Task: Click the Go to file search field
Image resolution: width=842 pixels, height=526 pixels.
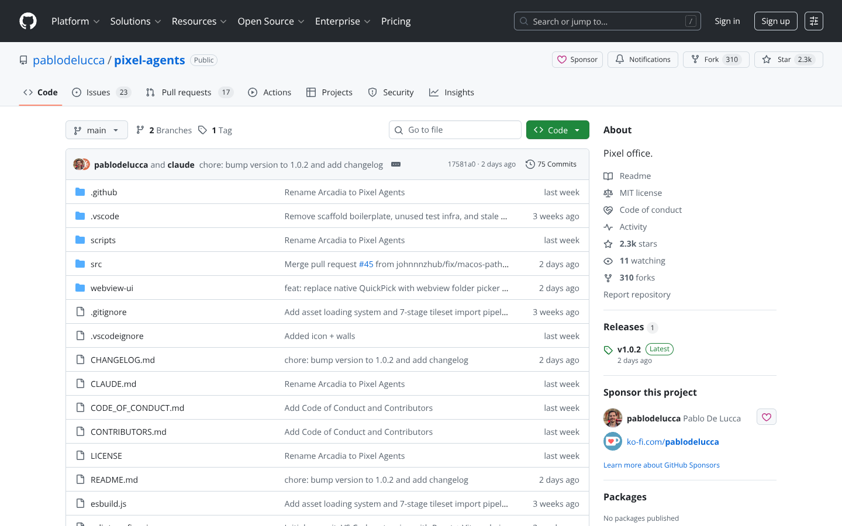Action: tap(455, 130)
